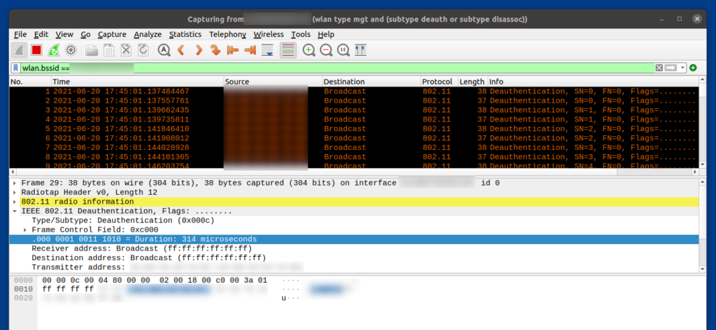Open a capture file icon
This screenshot has height=330, width=716.
point(92,50)
